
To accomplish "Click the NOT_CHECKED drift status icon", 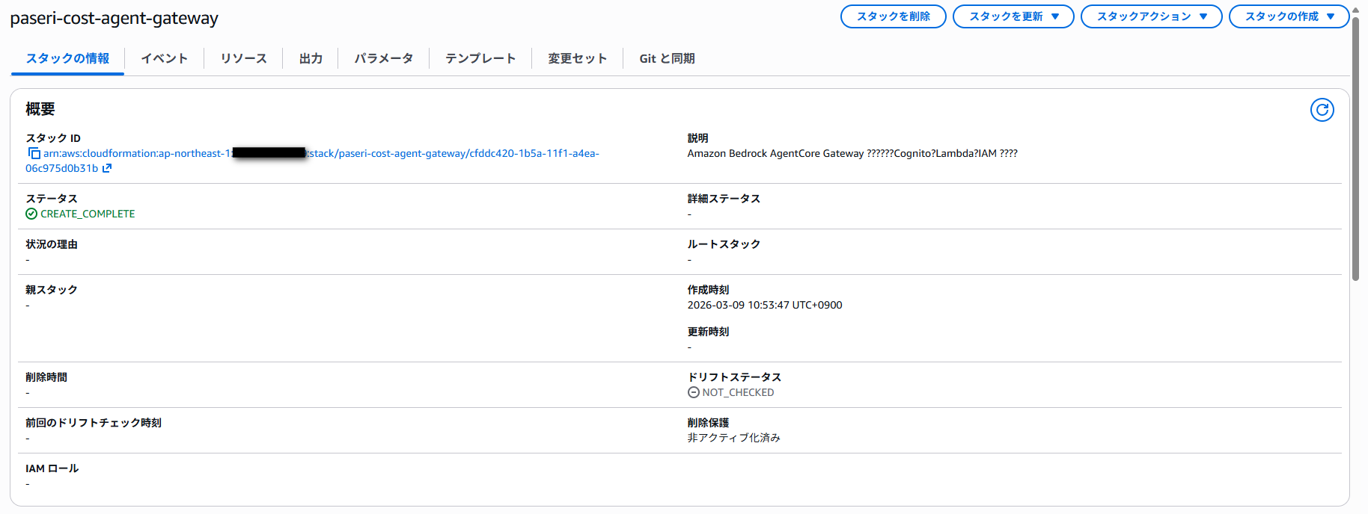I will point(693,392).
